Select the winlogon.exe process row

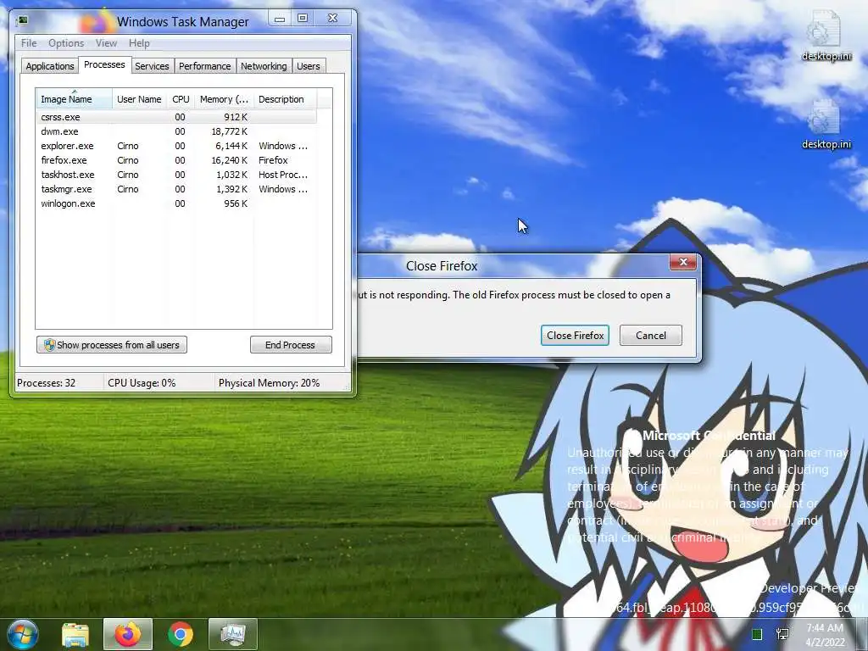177,203
